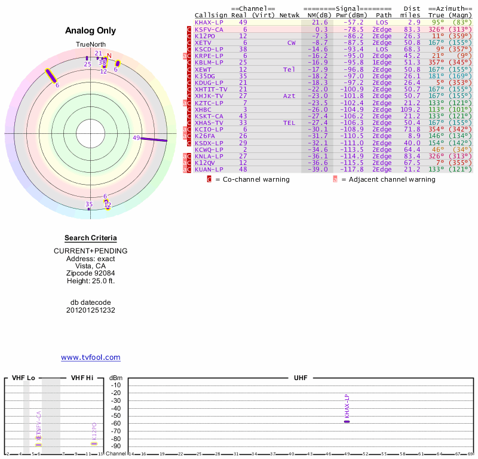
Task: Click the KHAX-LP signal marker in UHF chart
Action: point(347,421)
